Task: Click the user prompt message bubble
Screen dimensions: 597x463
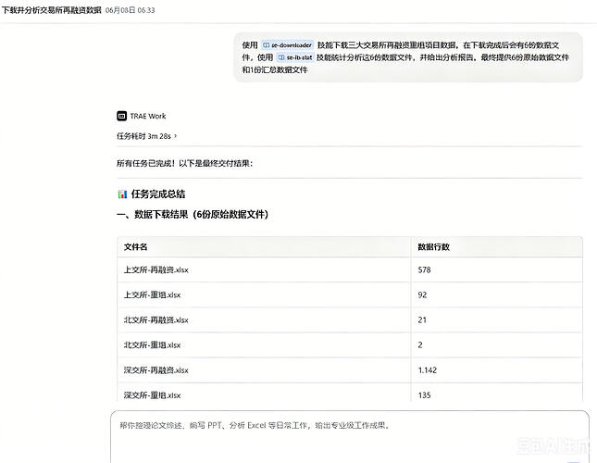Action: click(408, 57)
